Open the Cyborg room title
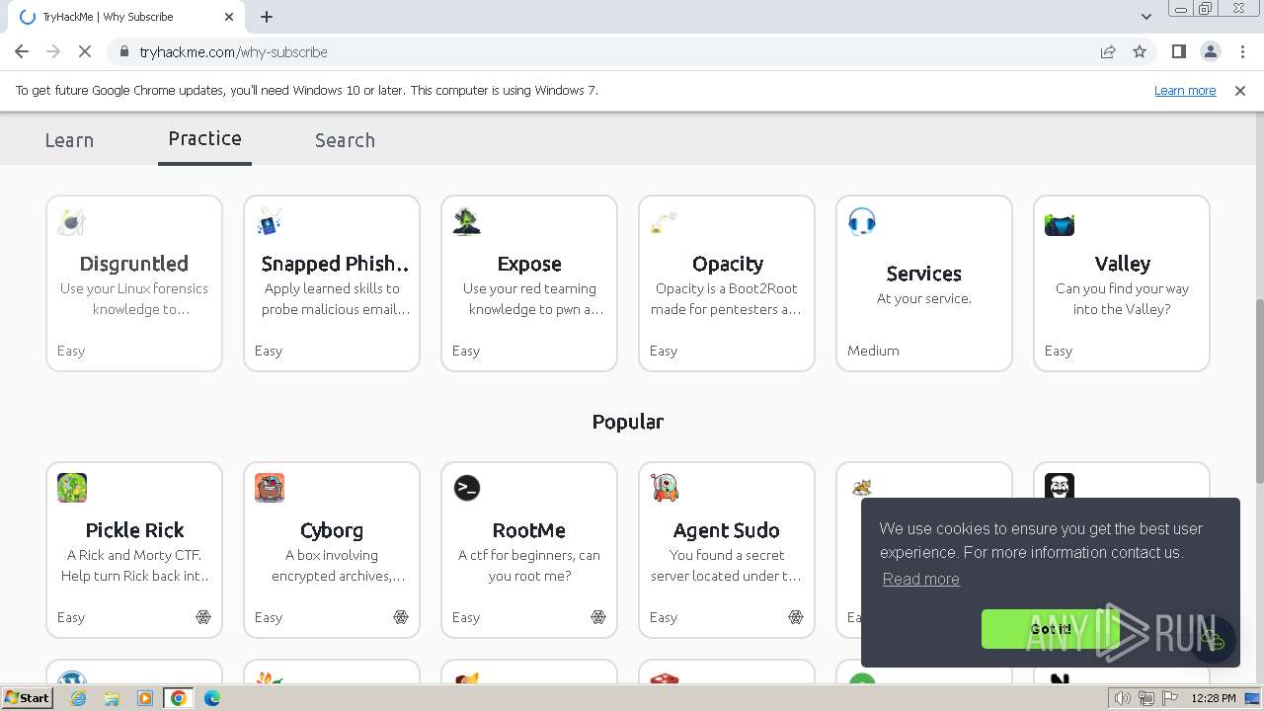Viewport: 1264px width, 711px height. [x=332, y=530]
